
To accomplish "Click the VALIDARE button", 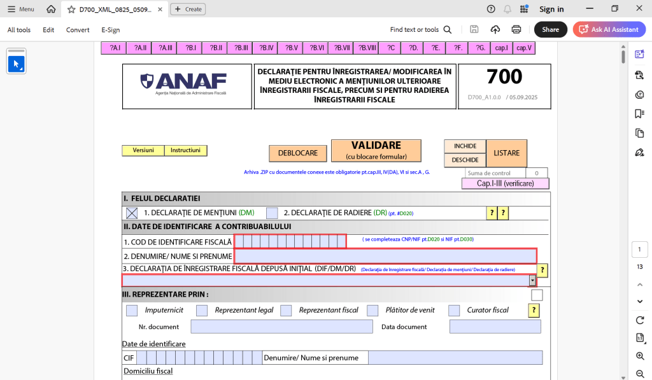I will click(376, 151).
